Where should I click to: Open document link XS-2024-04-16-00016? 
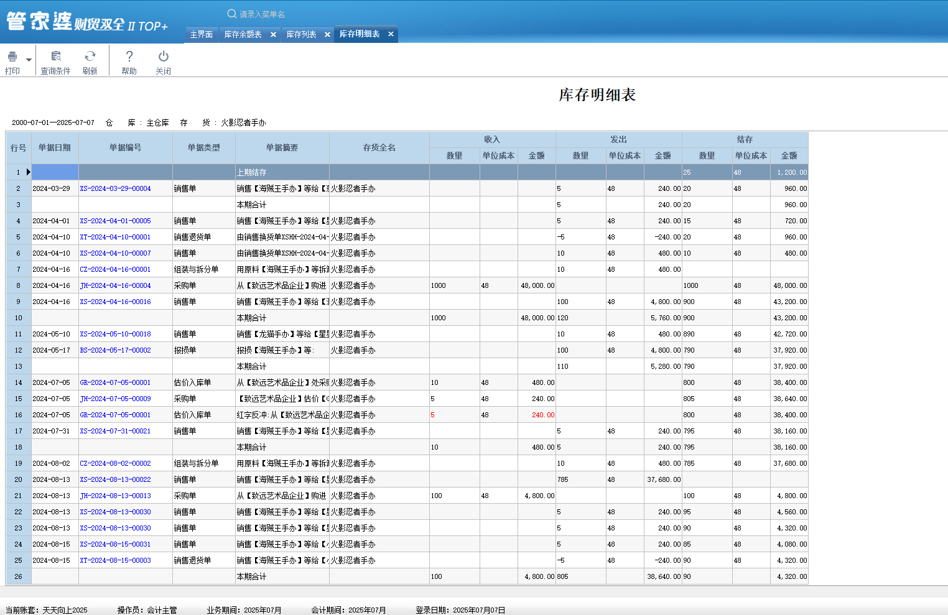pos(116,302)
